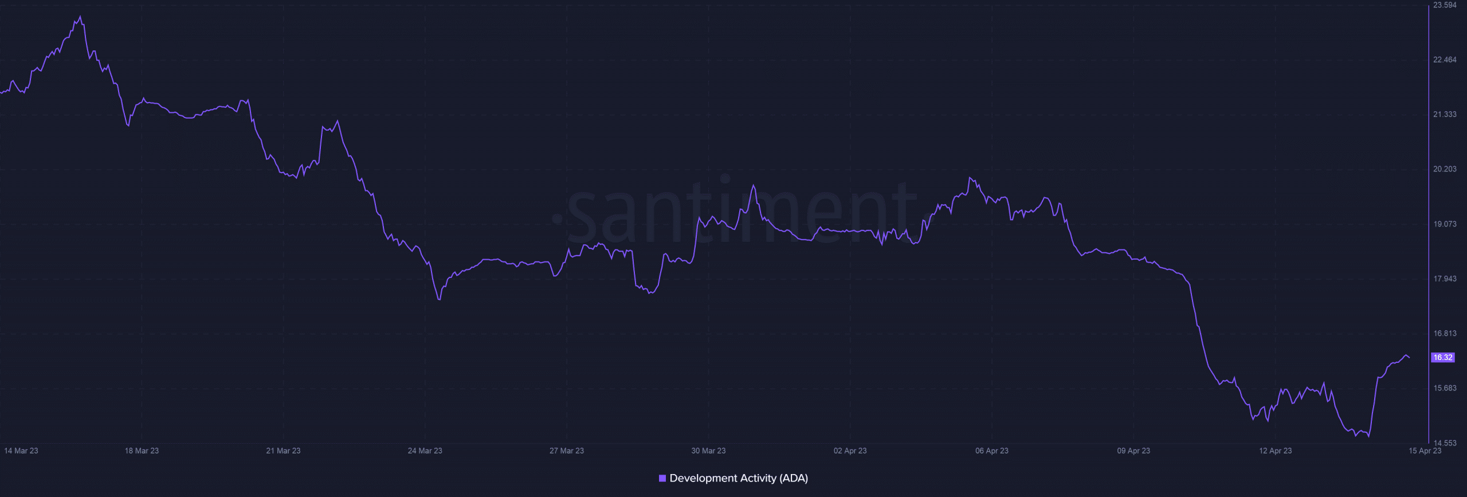Click the 19.073 y-axis value

1444,224
